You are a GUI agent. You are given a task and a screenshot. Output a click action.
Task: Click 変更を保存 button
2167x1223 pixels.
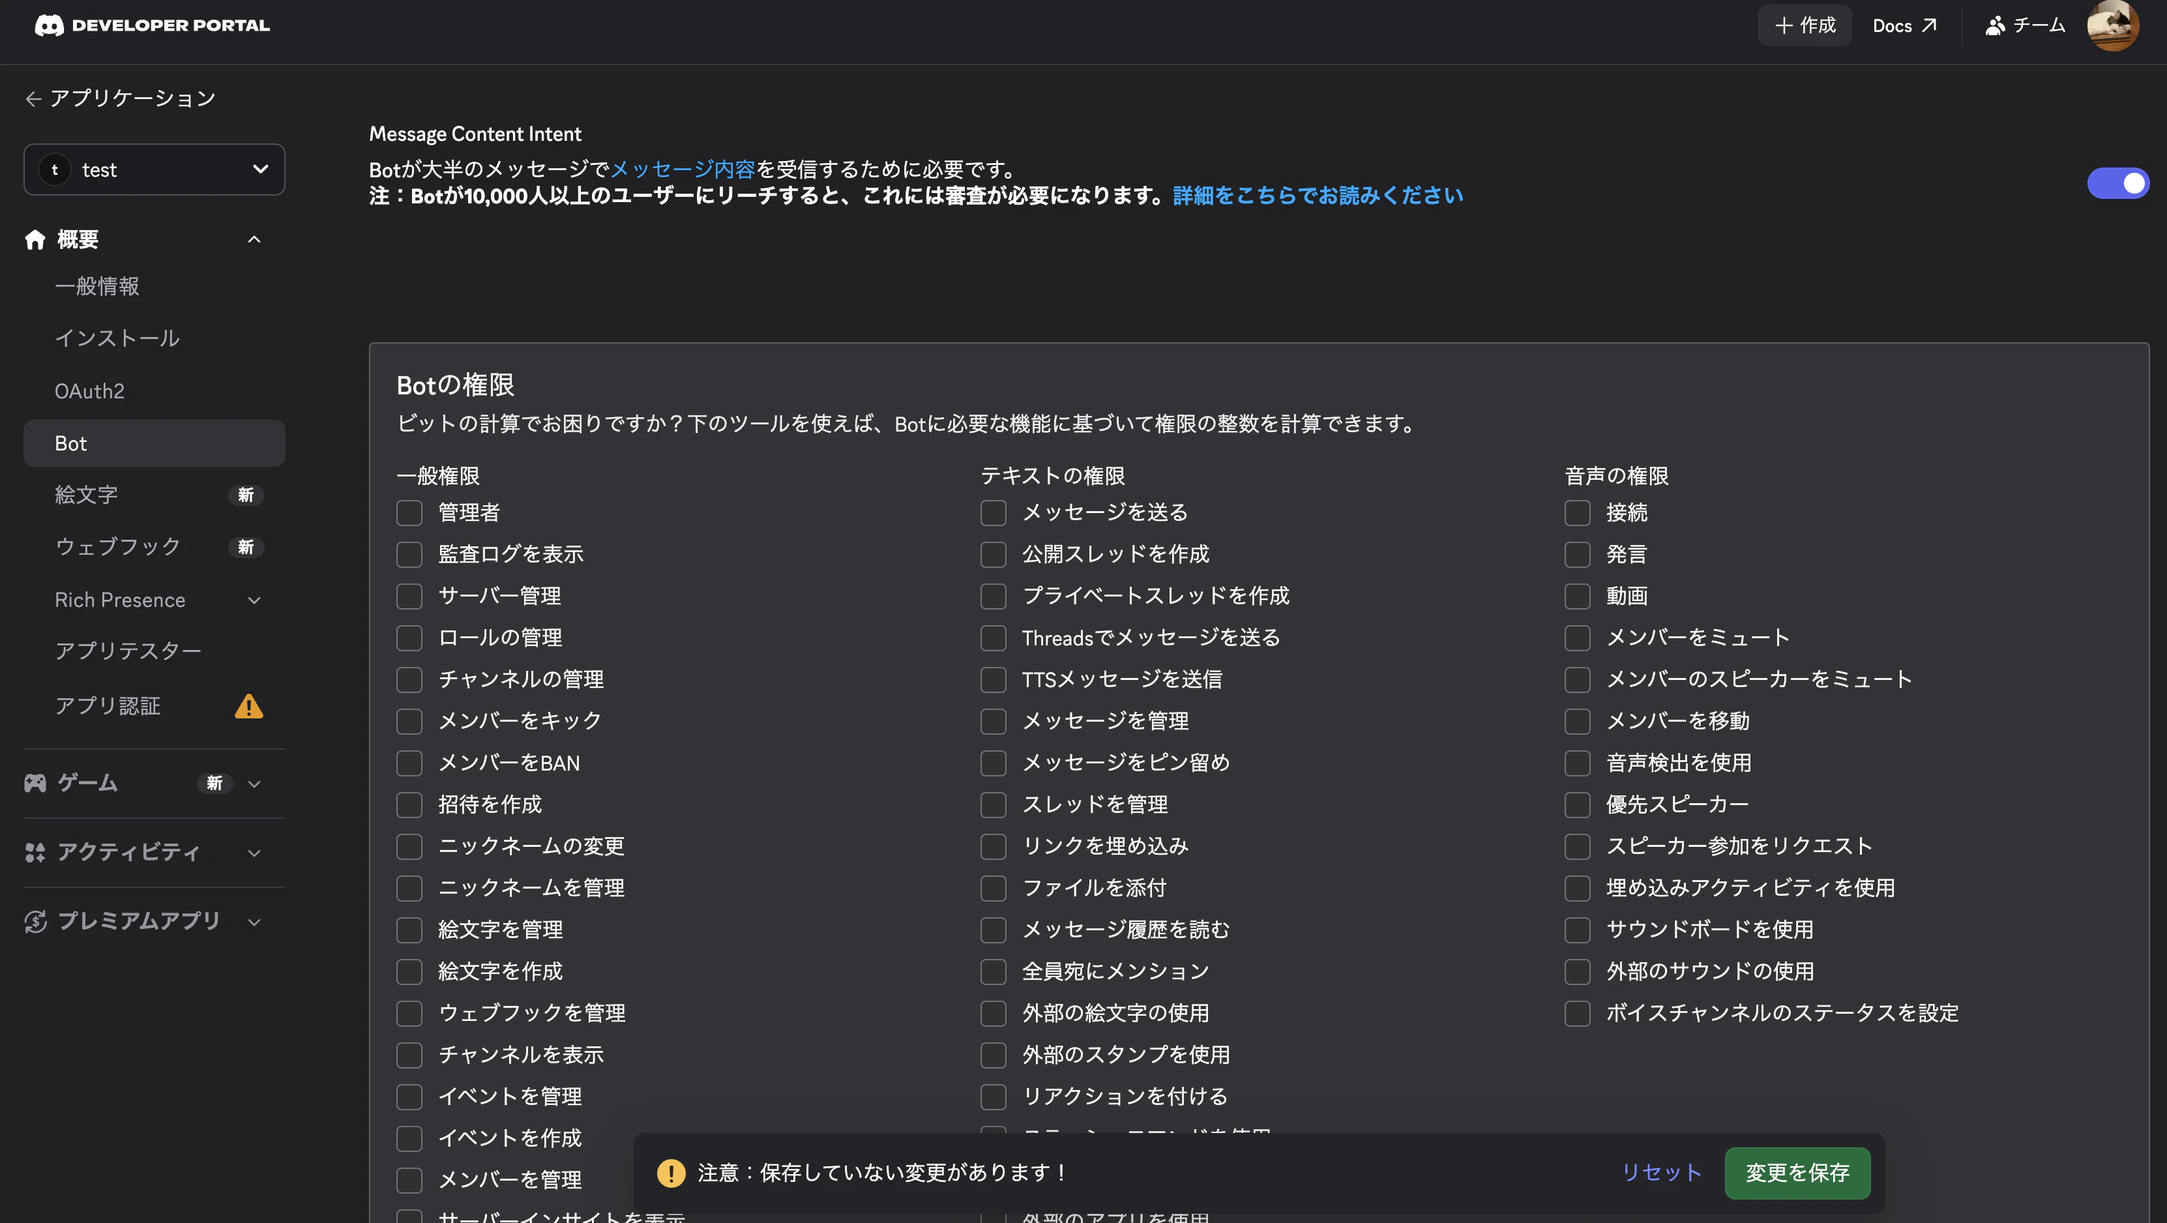tap(1798, 1173)
